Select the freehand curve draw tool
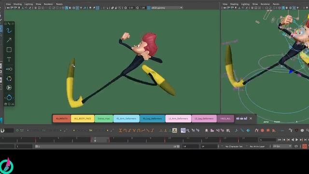Image resolution: width=309 pixels, height=174 pixels. pos(9,31)
